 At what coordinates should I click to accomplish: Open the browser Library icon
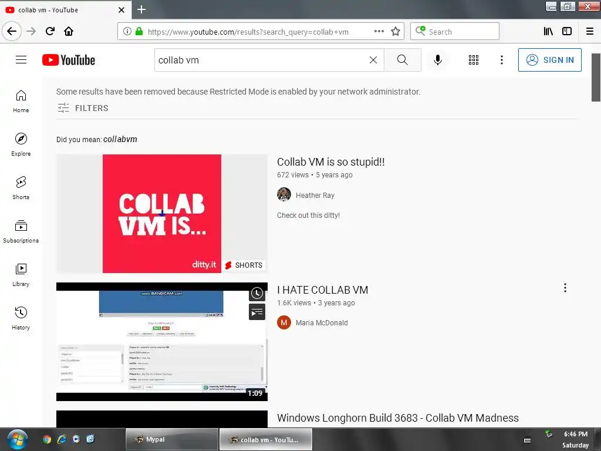pyautogui.click(x=548, y=32)
